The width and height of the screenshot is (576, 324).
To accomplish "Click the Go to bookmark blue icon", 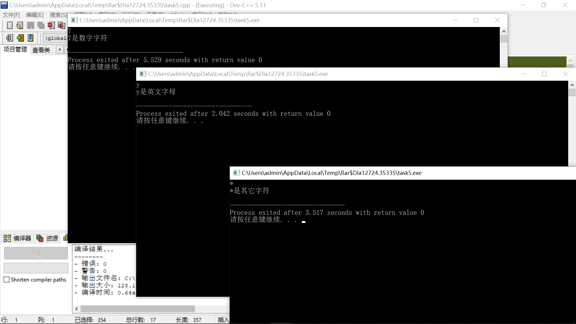I will coord(31,38).
